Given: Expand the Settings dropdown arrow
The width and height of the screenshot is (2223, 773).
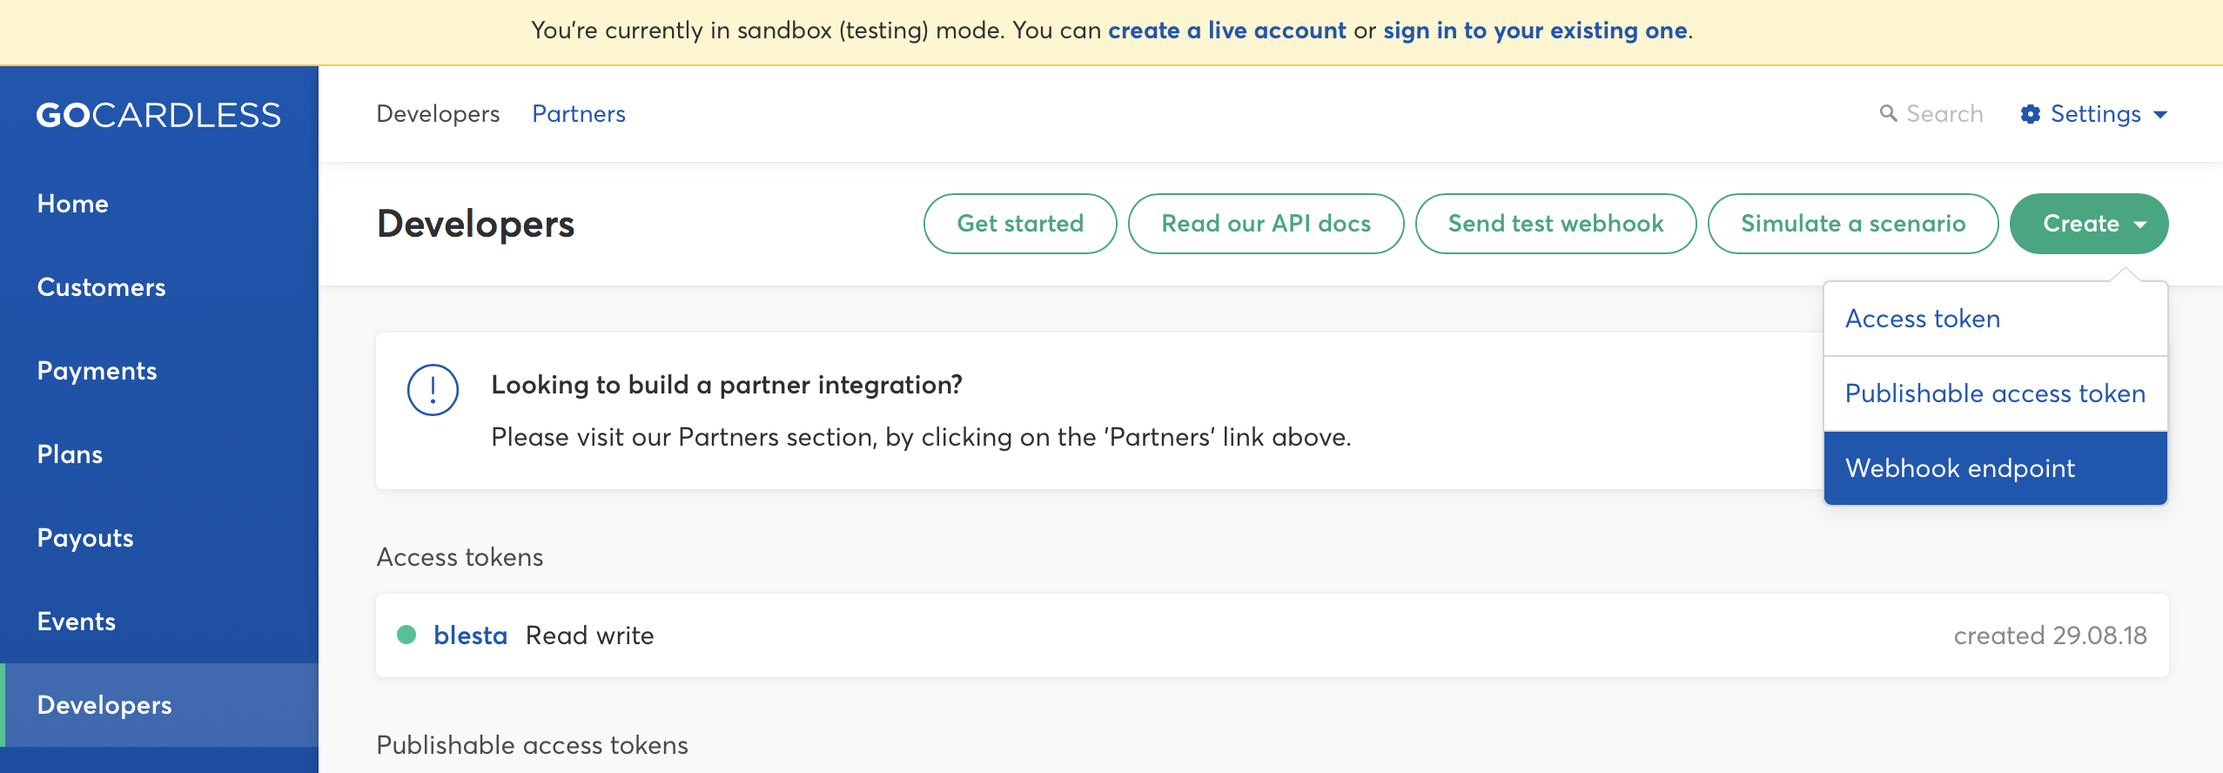Looking at the screenshot, I should (2160, 115).
